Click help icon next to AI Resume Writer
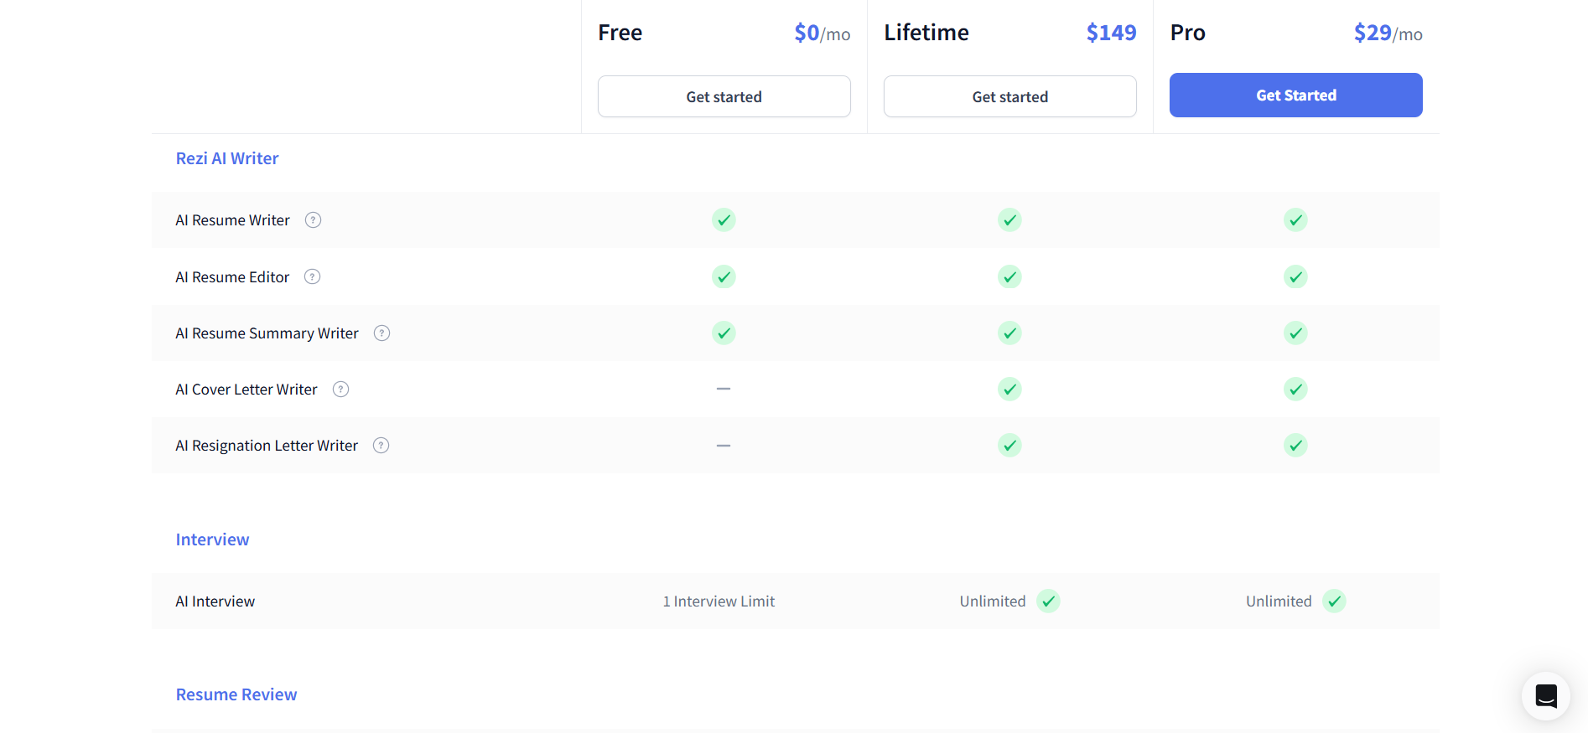Viewport: 1588px width, 733px height. [313, 219]
